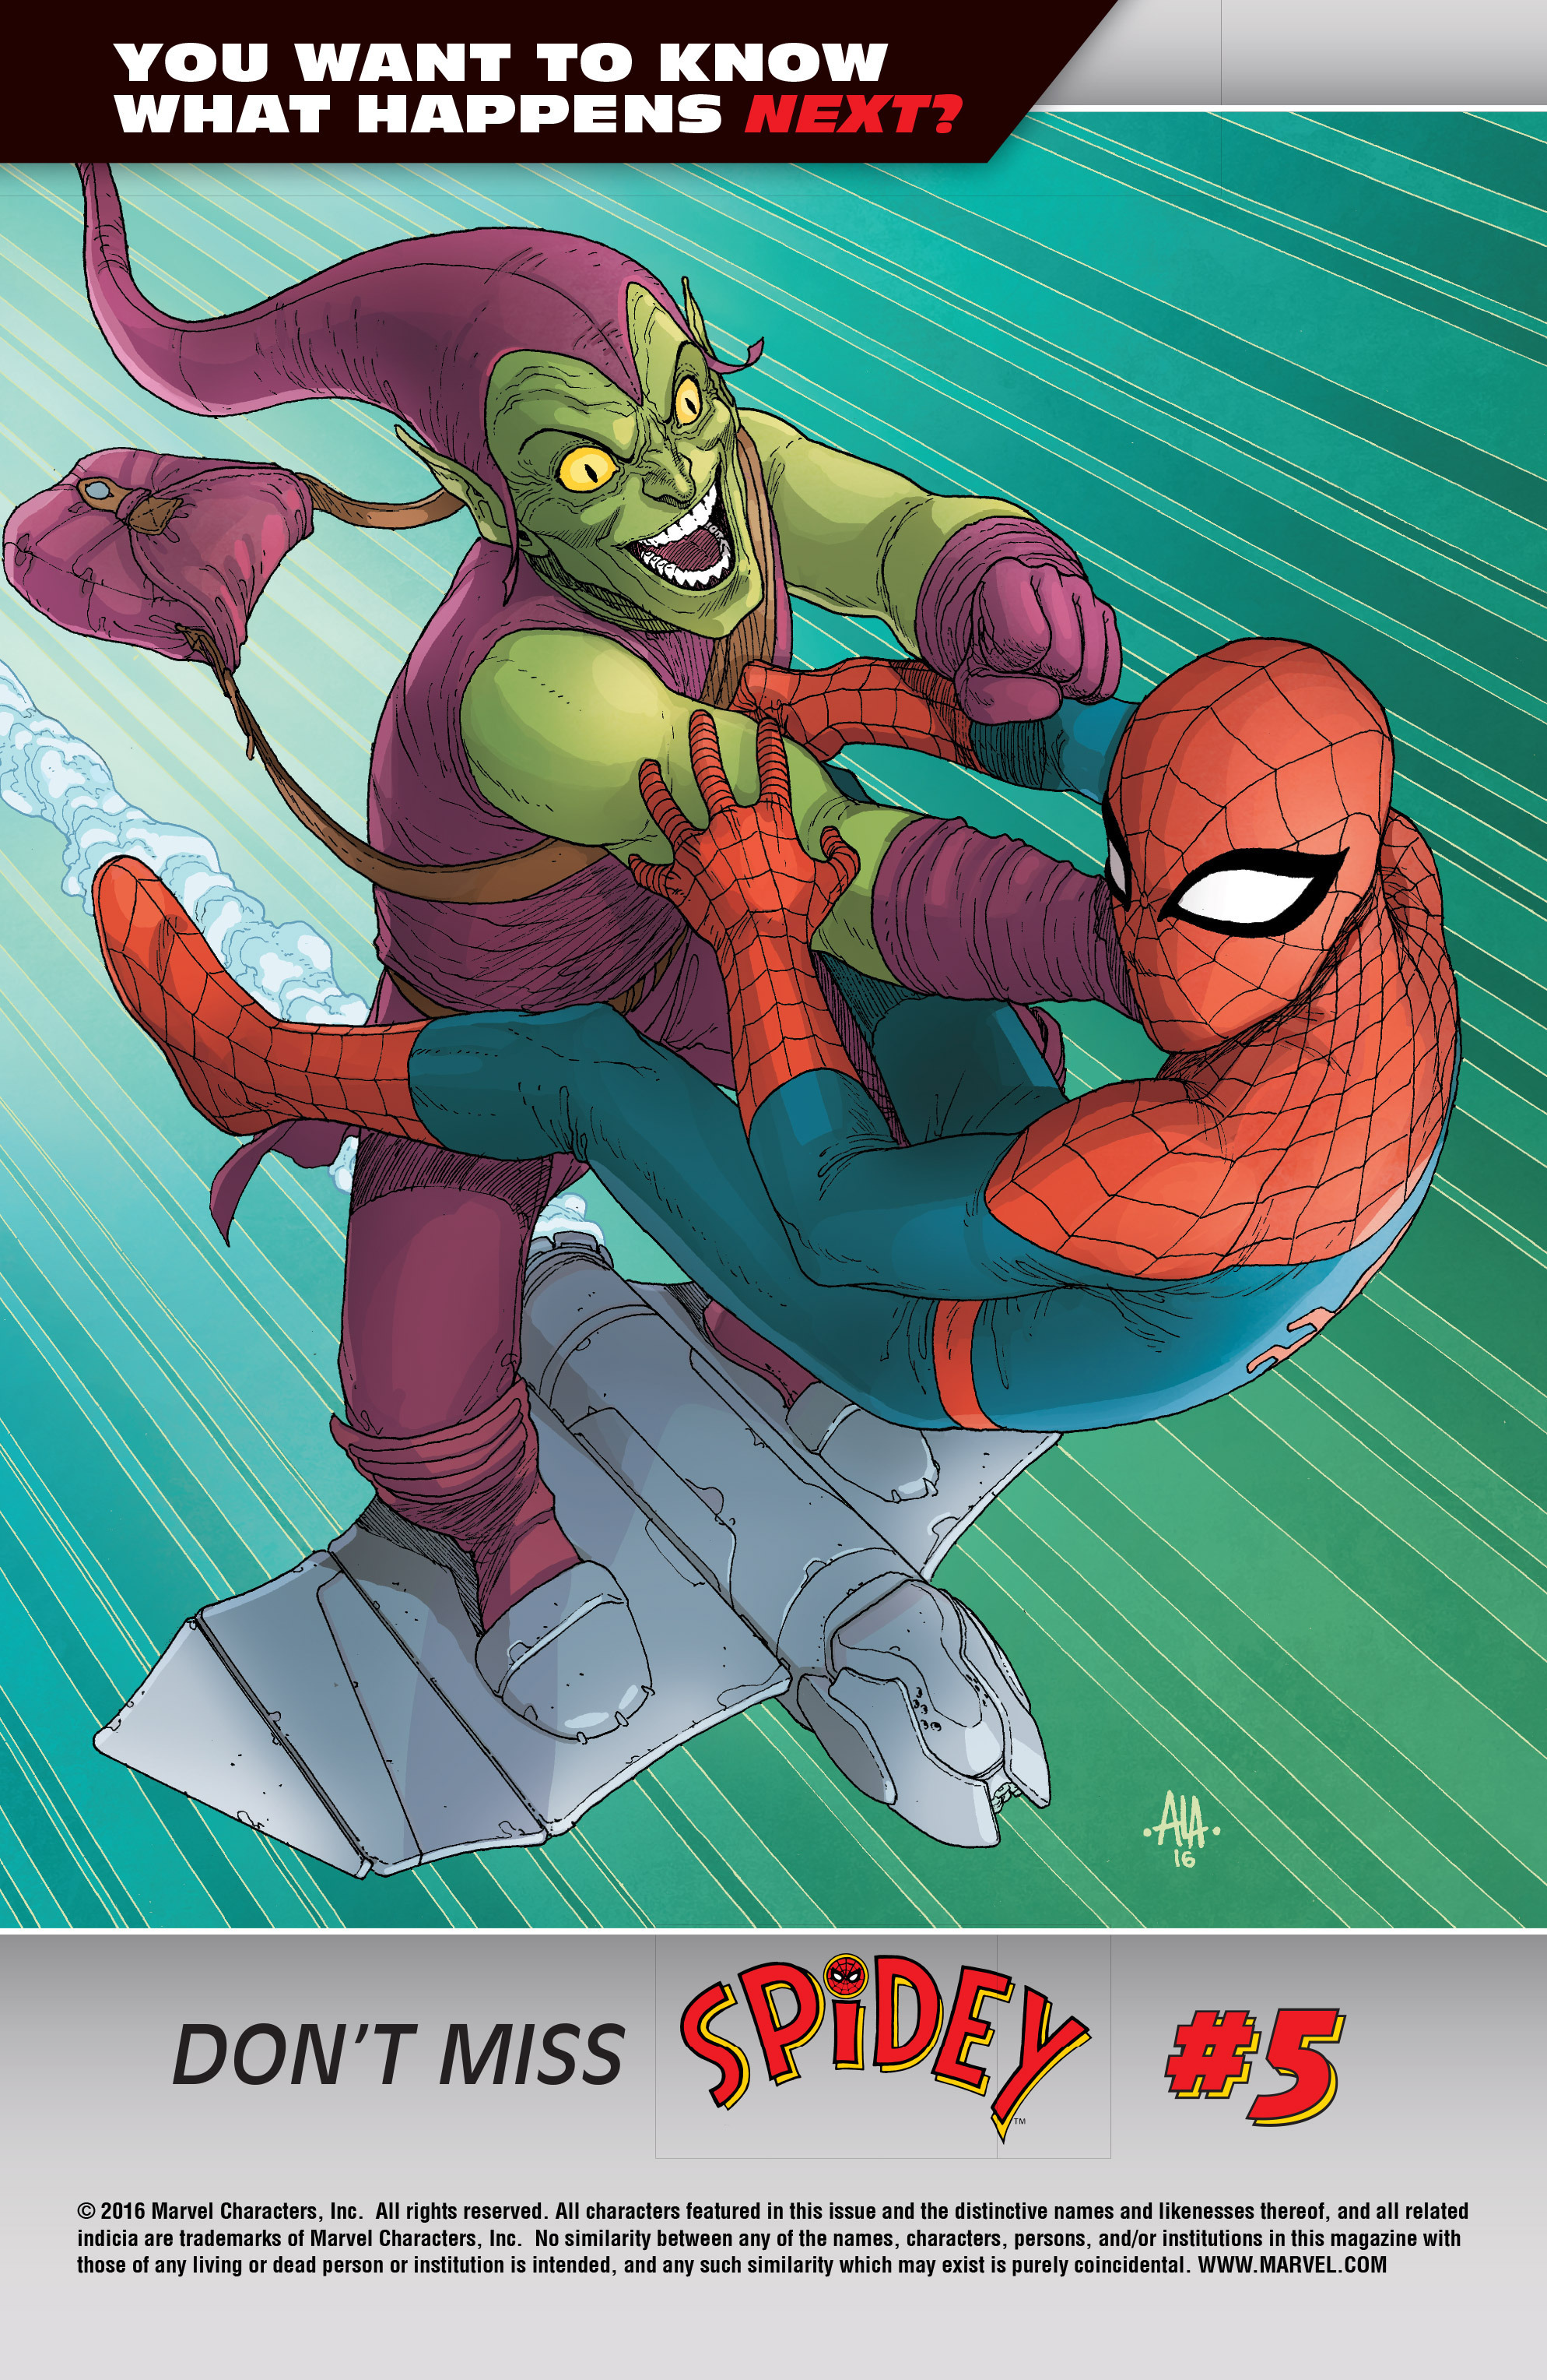
Task: Click the Spider-Man face in Spidey logo
Action: 847,1976
